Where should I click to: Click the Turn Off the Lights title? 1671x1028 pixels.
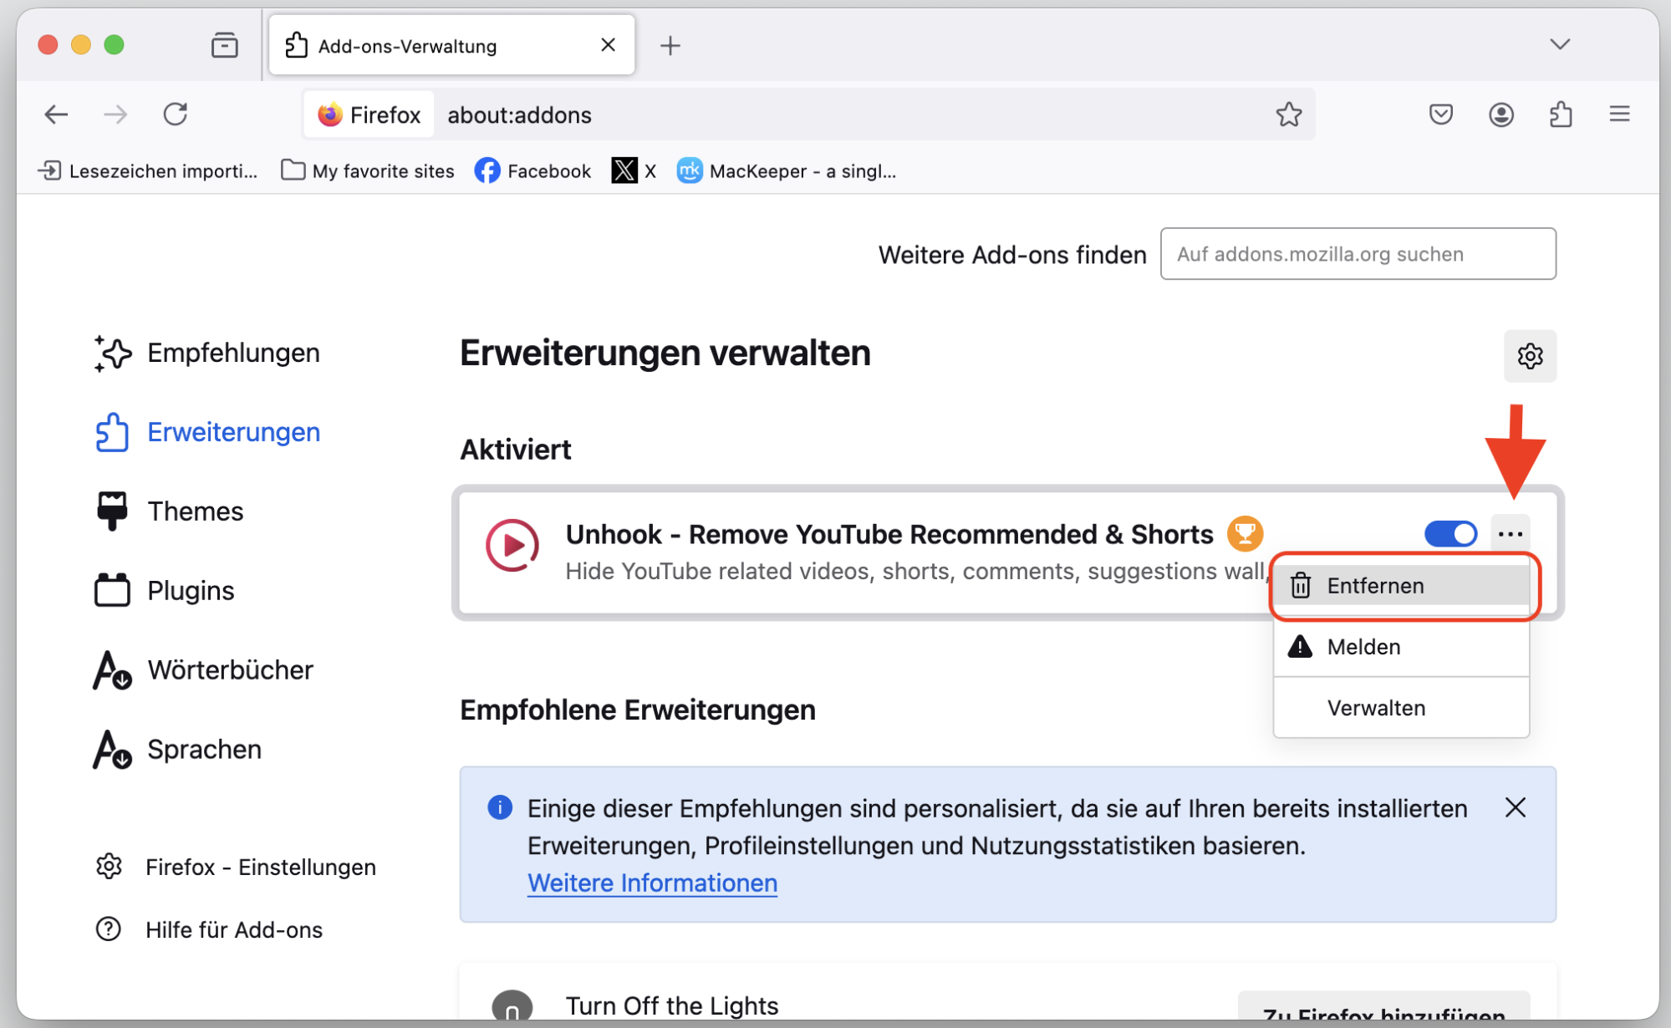[x=671, y=1005]
